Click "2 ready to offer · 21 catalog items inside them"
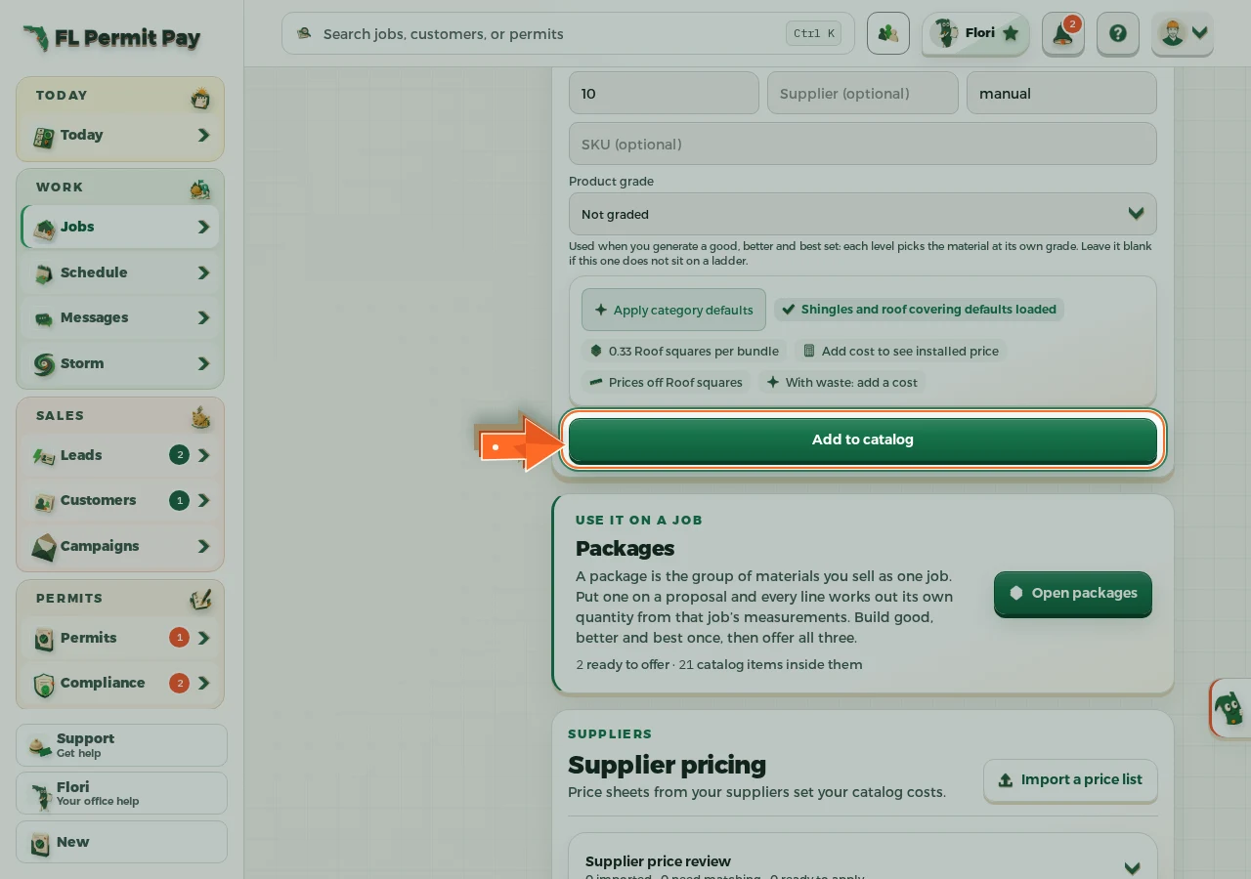This screenshot has width=1251, height=879. (719, 664)
